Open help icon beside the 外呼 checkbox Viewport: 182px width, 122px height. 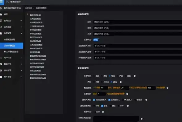pyautogui.click(x=128, y=106)
